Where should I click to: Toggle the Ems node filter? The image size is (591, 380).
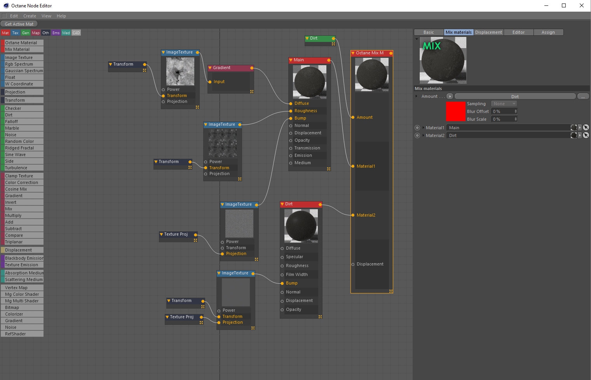56,33
